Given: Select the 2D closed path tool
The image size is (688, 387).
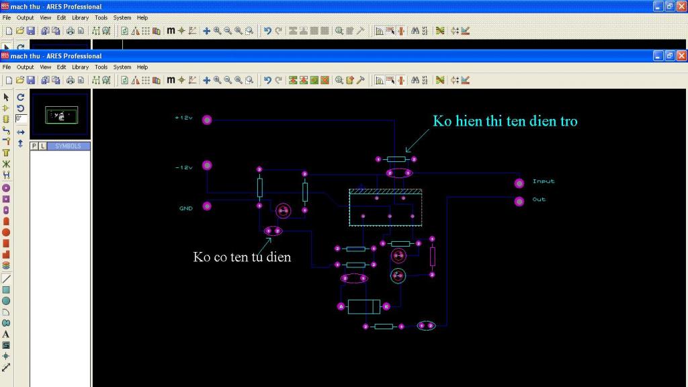Looking at the screenshot, I should (x=6, y=323).
